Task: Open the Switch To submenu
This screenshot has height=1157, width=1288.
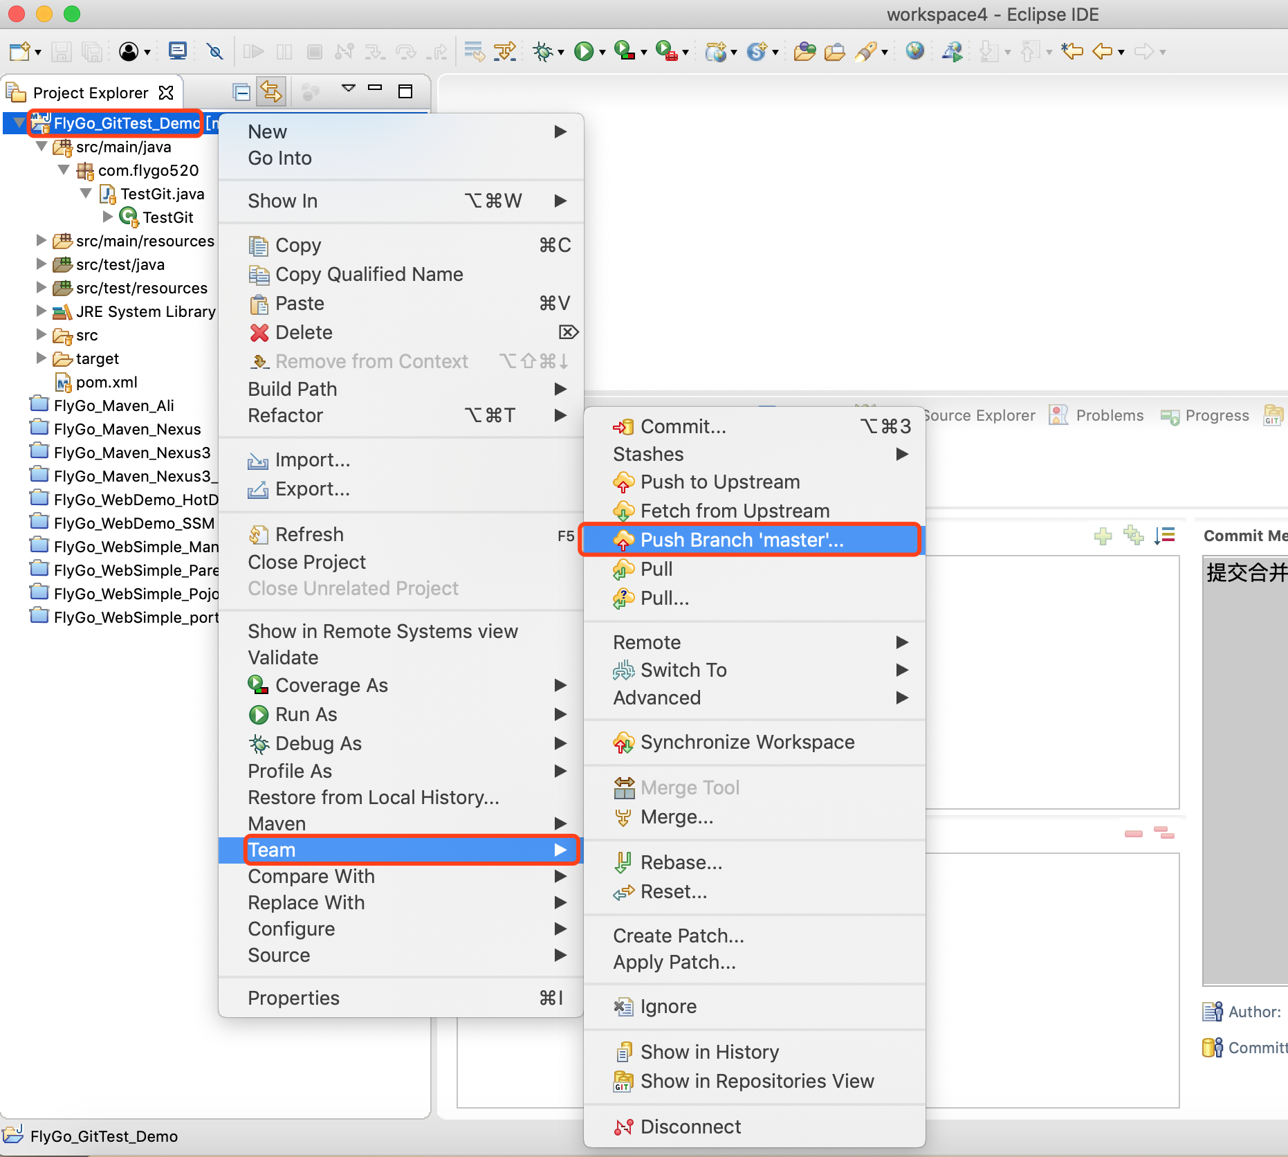Action: [x=754, y=670]
